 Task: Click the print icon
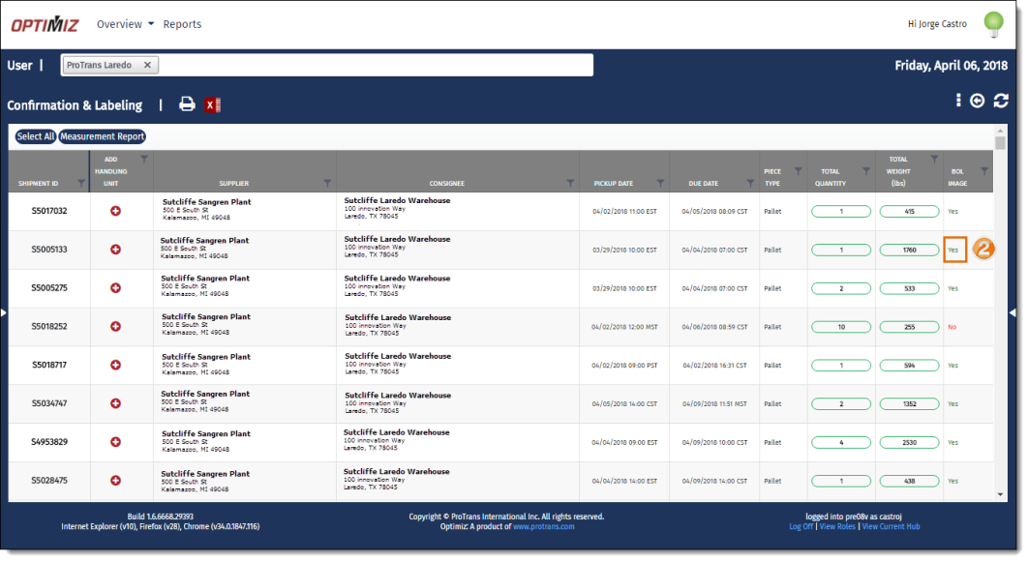pos(187,104)
